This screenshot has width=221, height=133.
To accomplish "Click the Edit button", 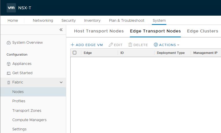I will tap(115, 45).
